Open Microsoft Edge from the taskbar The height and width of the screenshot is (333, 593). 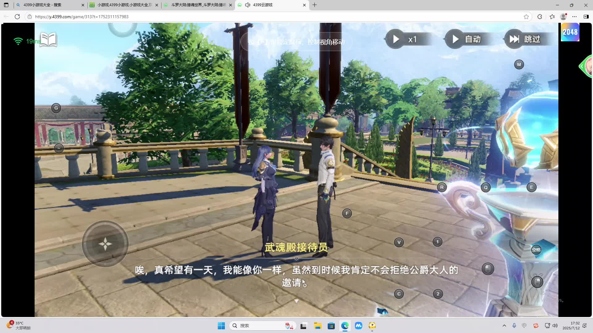click(x=345, y=326)
